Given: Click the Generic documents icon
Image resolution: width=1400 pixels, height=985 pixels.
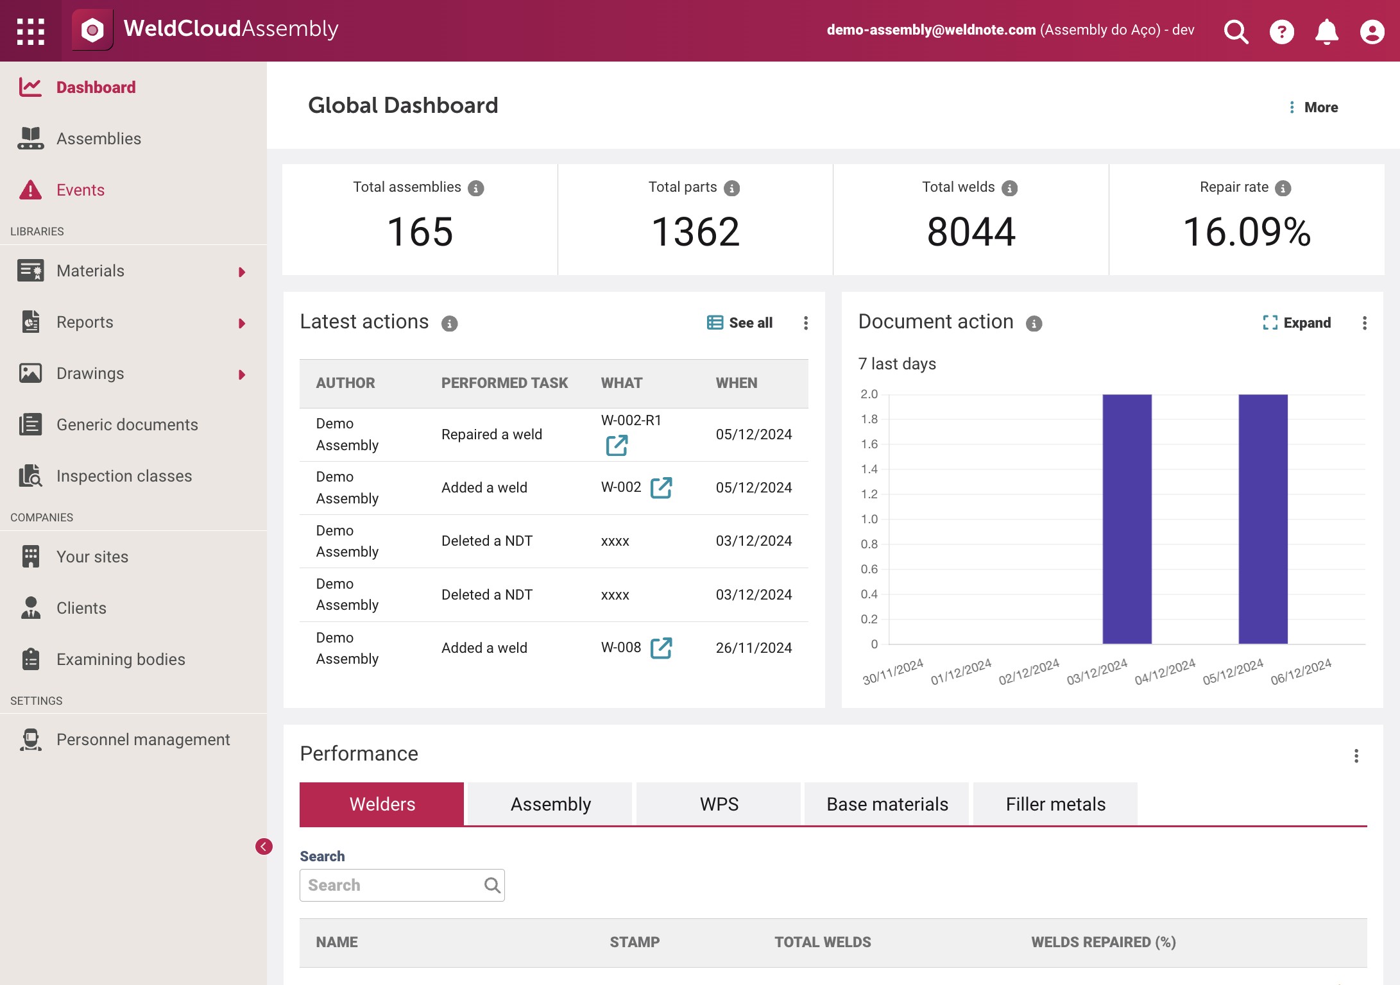Looking at the screenshot, I should (30, 425).
